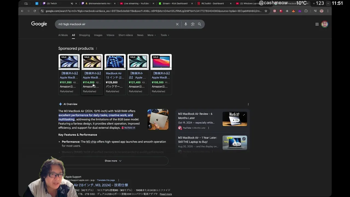Expand AI Overview with Show more
Image resolution: width=350 pixels, height=197 pixels.
[113, 161]
